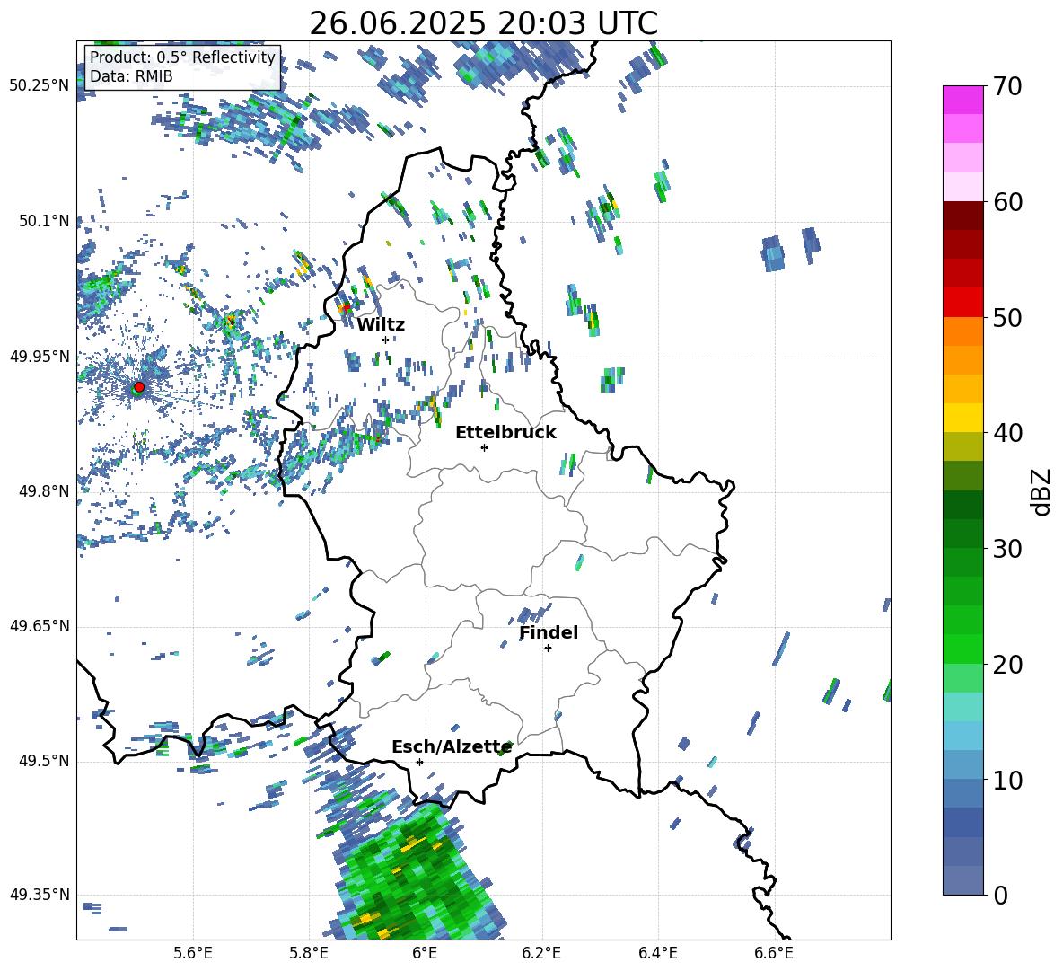Viewport: 1063px width, 971px height.
Task: Click the Wiltz city label
Action: pyautogui.click(x=381, y=325)
